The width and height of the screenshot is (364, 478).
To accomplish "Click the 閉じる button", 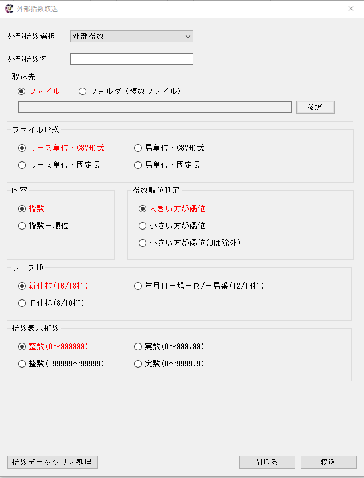I will [x=267, y=462].
